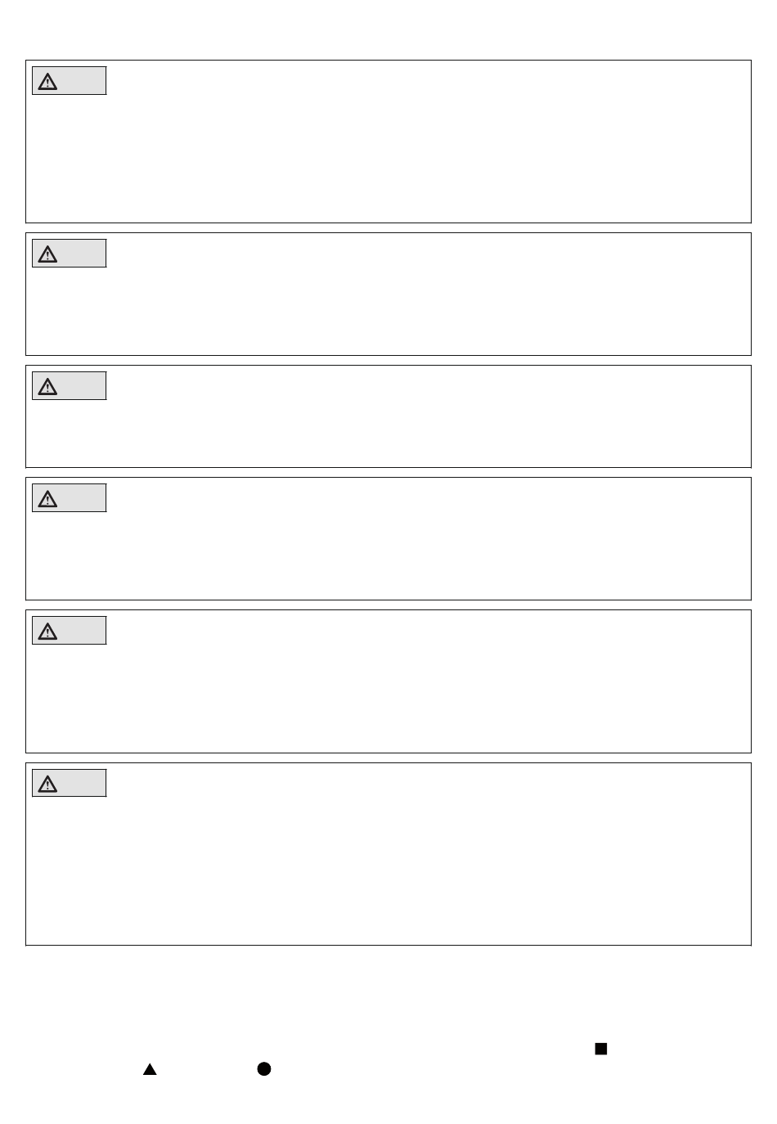Click the warning triangle icon in second box
This screenshot has height=1124, width=777.
pos(47,254)
